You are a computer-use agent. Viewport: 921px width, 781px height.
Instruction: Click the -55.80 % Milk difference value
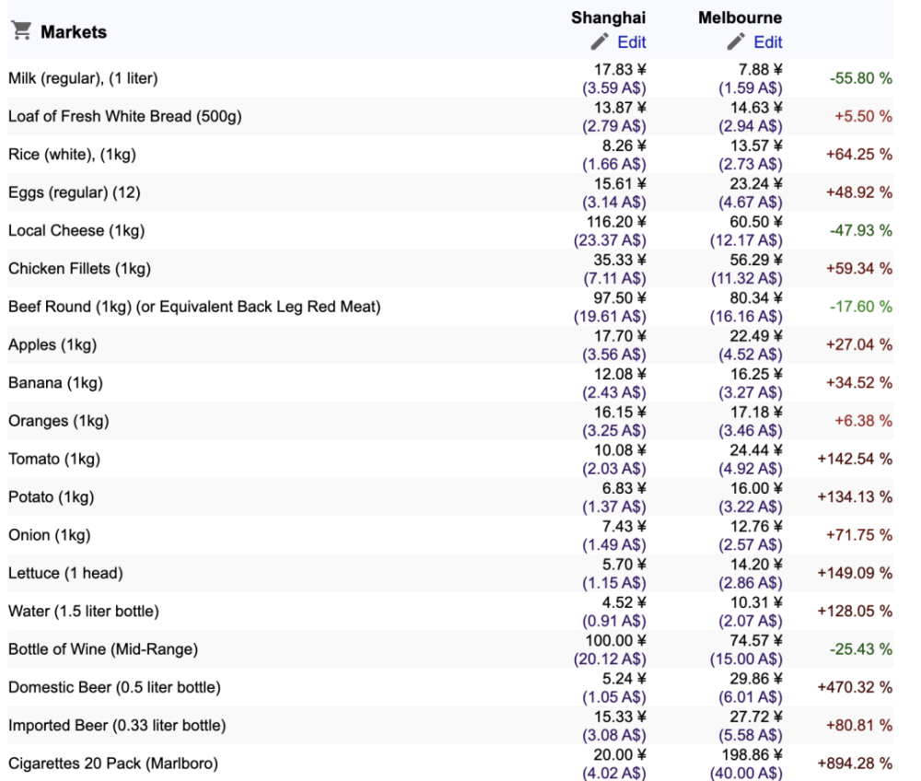click(x=860, y=78)
